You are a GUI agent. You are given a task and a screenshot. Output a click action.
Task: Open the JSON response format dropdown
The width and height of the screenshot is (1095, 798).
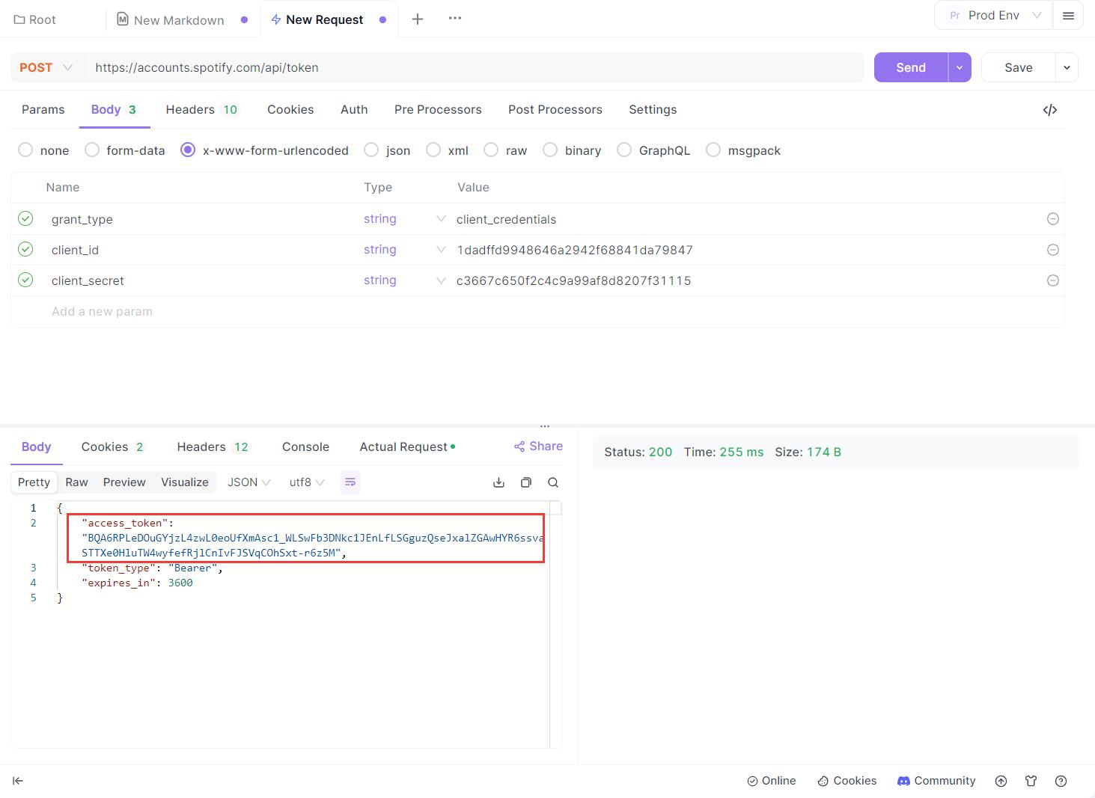tap(249, 482)
